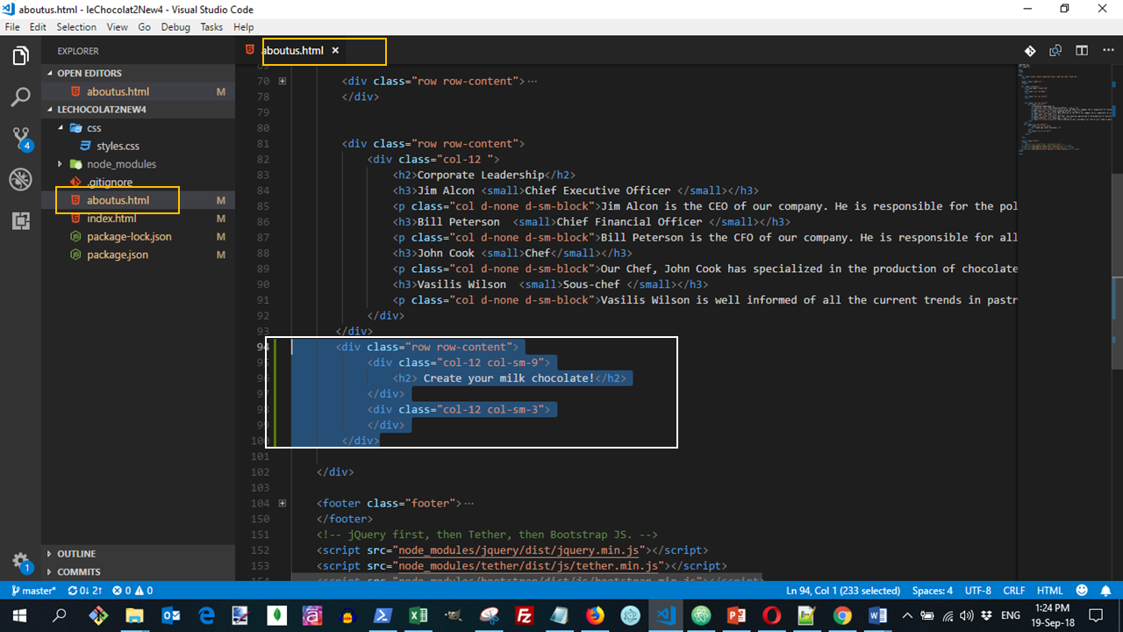
Task: Open Excel from the taskbar
Action: click(418, 615)
